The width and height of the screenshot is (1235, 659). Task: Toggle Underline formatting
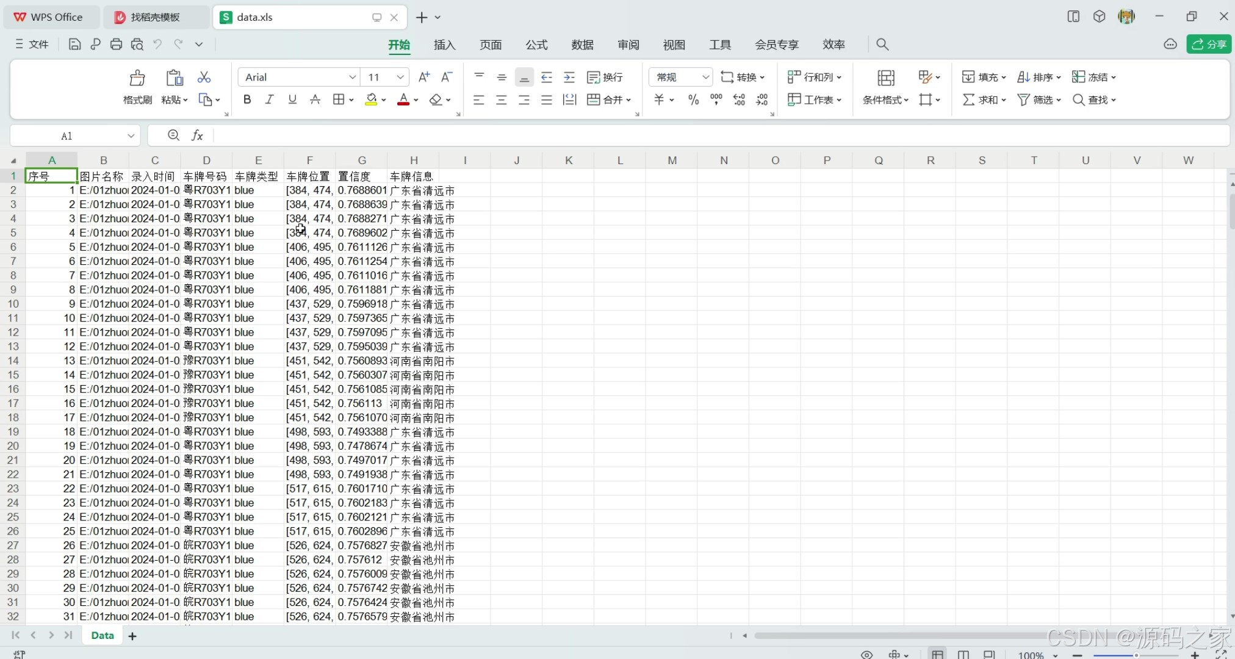[x=292, y=99]
